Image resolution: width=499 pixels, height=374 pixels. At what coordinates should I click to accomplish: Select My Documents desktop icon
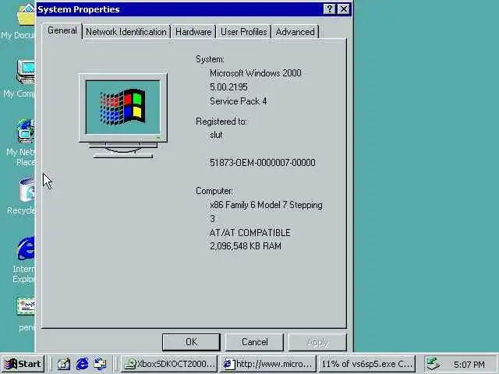pyautogui.click(x=18, y=22)
